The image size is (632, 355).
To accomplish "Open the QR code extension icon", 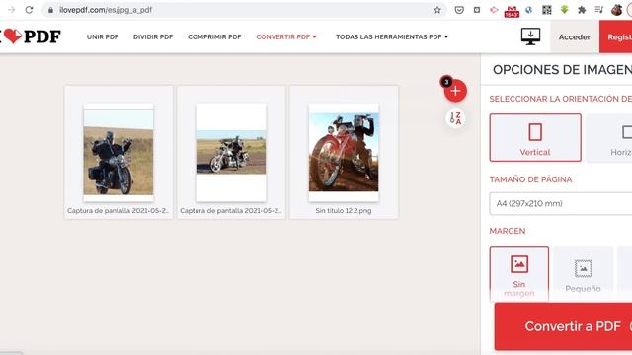I will 546,10.
